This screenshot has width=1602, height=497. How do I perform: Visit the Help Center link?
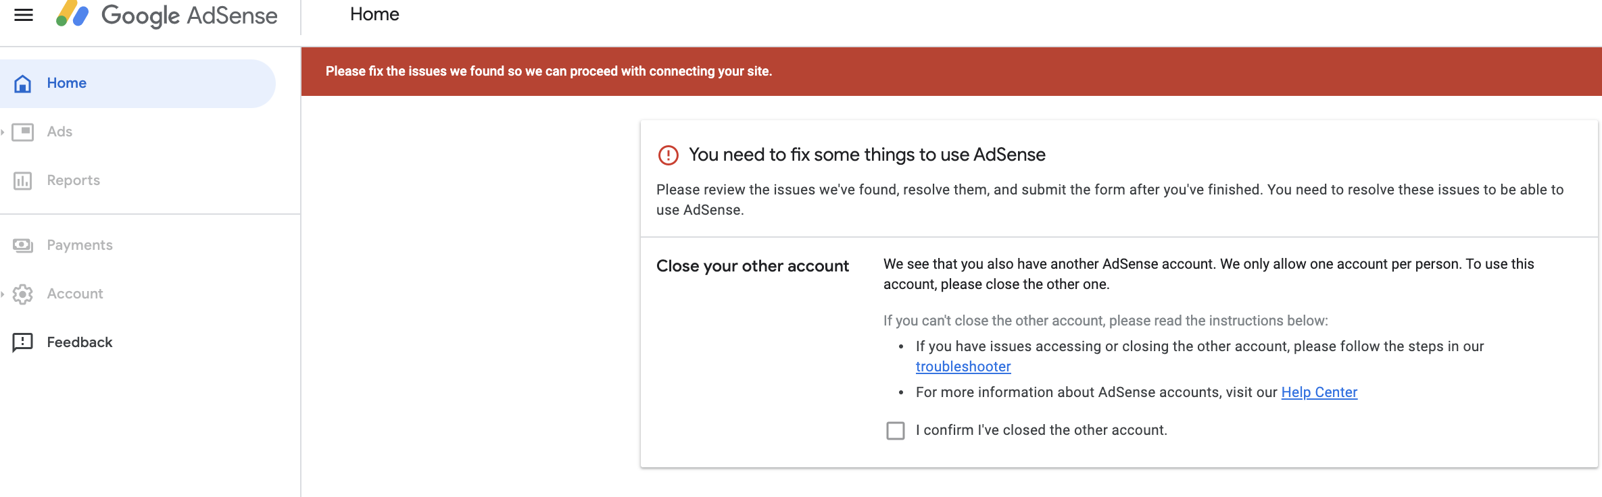(x=1319, y=392)
